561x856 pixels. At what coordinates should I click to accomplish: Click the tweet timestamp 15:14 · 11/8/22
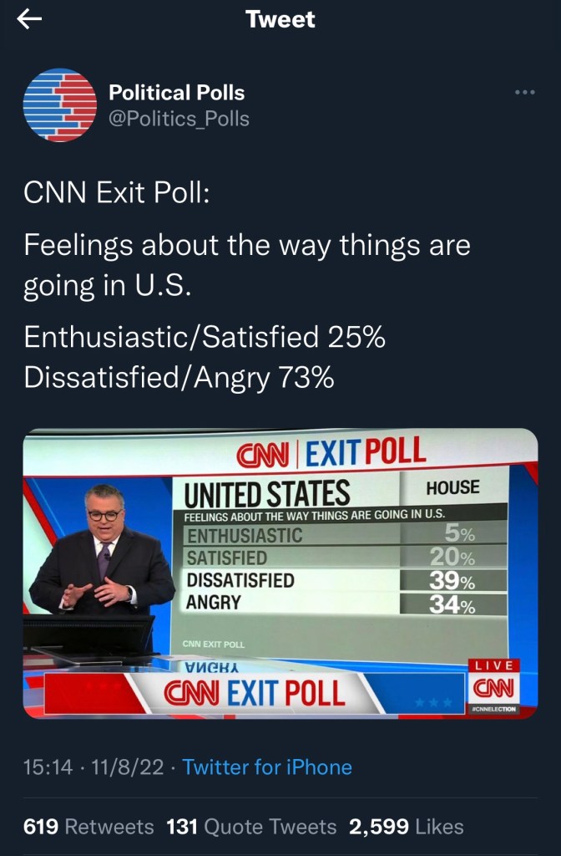[x=94, y=767]
